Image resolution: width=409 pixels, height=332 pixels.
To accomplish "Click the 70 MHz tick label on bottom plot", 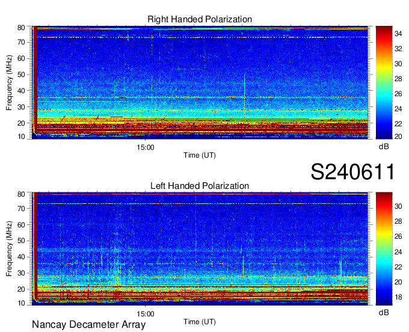I will [x=21, y=209].
